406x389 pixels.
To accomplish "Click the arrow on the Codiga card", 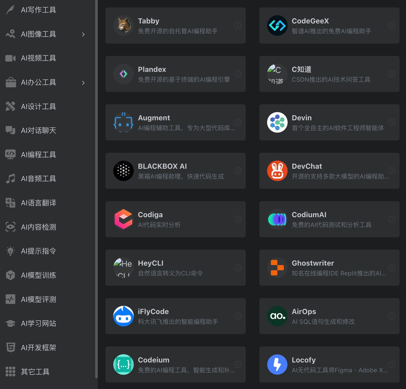I will [x=238, y=219].
